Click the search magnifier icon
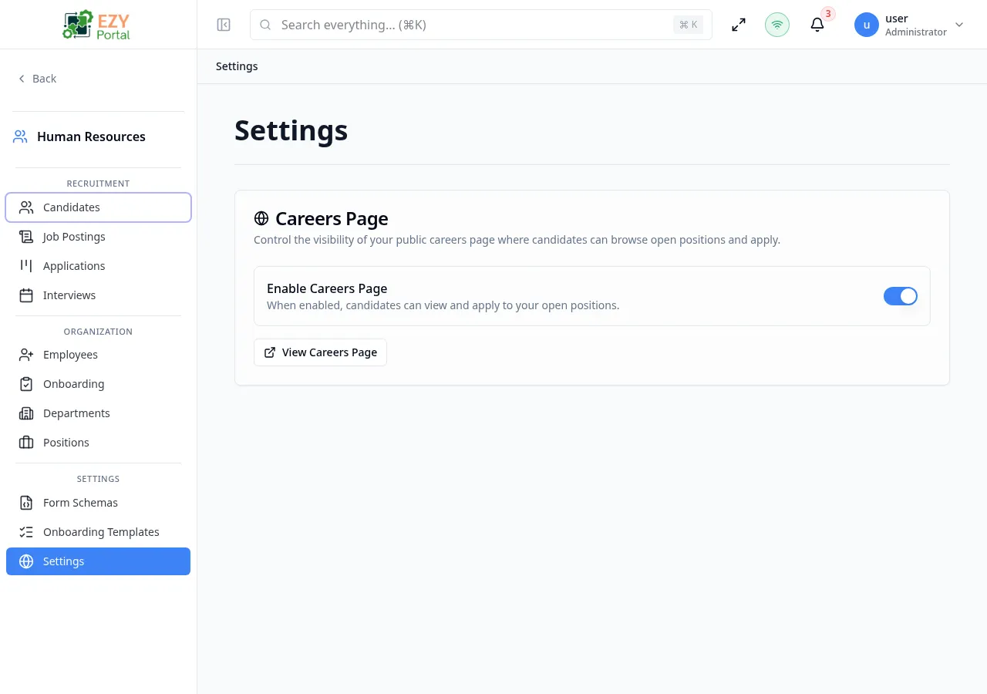The height and width of the screenshot is (694, 987). click(x=265, y=25)
